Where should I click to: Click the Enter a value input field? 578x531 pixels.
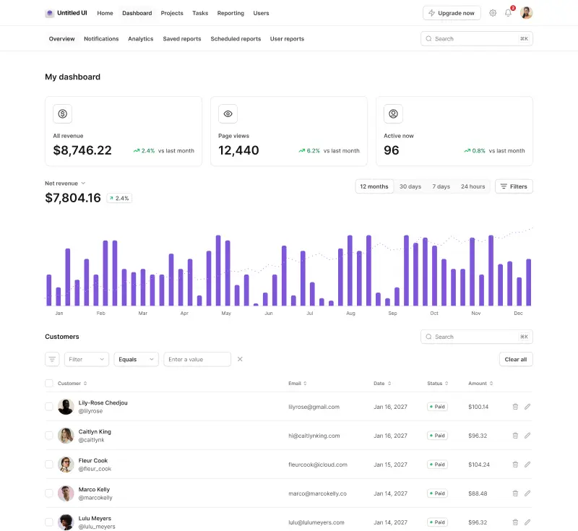tap(197, 359)
